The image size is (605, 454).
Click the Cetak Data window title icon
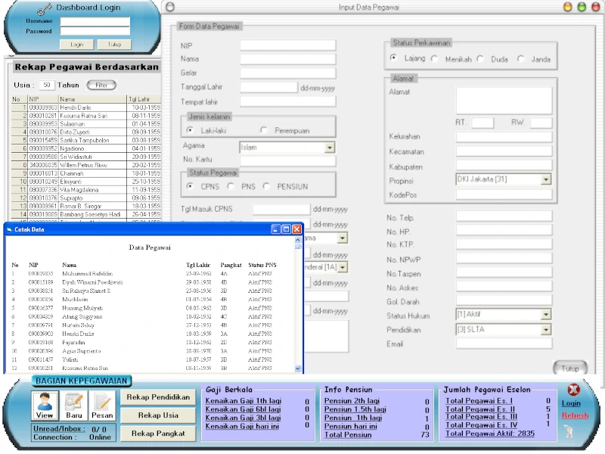[x=9, y=229]
